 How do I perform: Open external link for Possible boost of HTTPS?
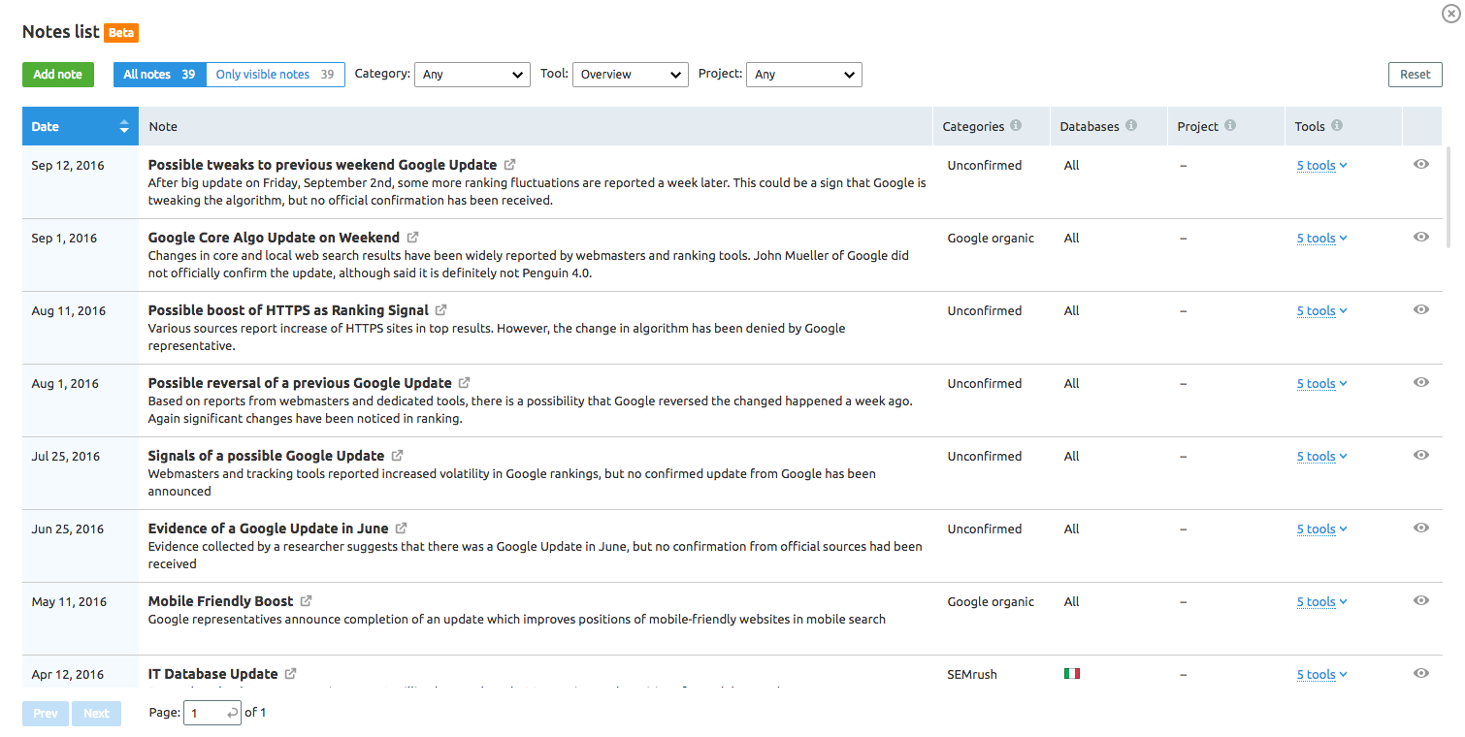(441, 310)
